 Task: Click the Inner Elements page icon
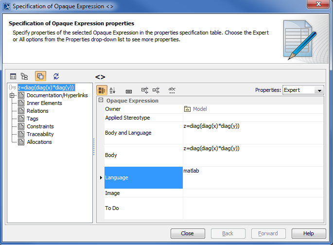tap(21, 103)
